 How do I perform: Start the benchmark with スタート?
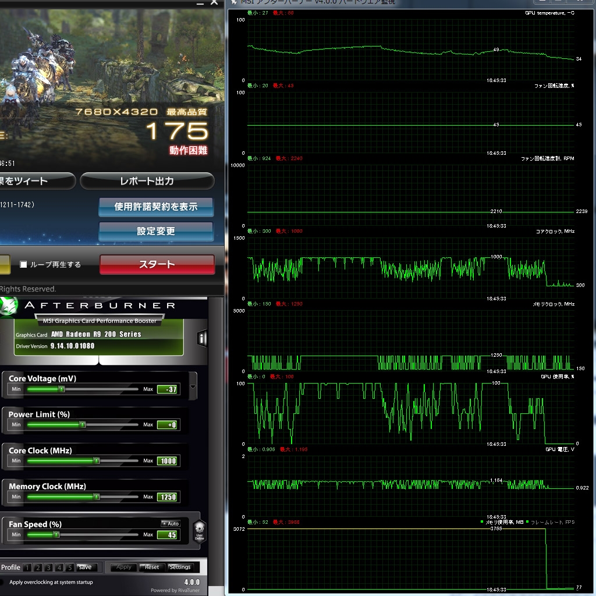[157, 264]
